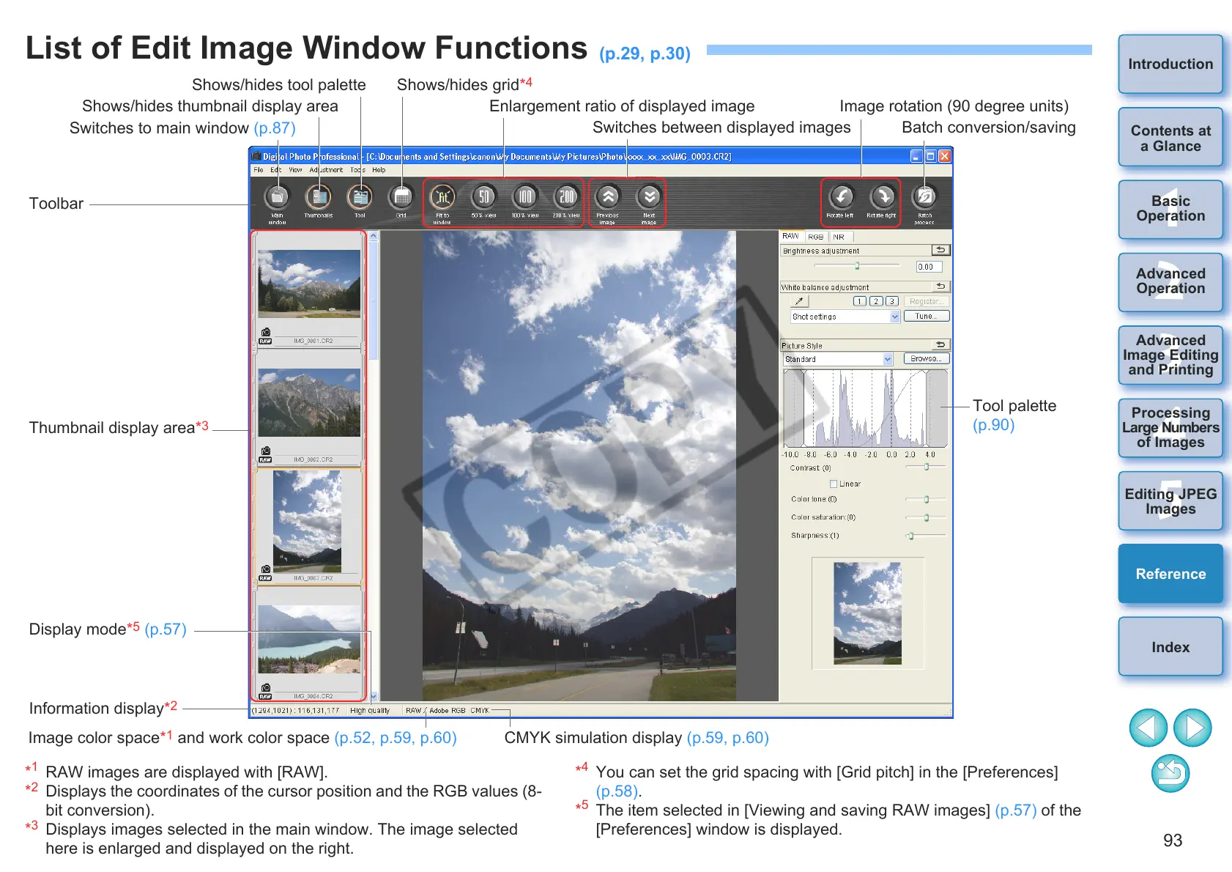Click the Sharpness slider handle
The width and height of the screenshot is (1232, 872).
(x=910, y=536)
